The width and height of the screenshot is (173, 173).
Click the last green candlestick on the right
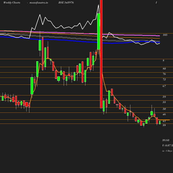click(160, 122)
